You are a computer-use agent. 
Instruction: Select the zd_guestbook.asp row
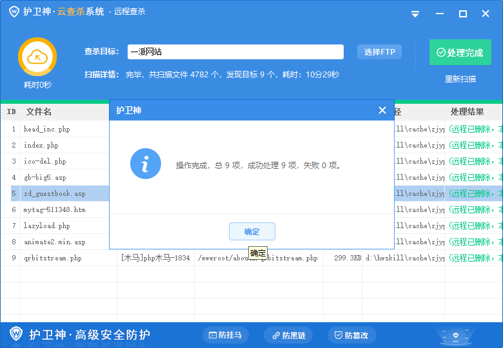click(x=54, y=193)
